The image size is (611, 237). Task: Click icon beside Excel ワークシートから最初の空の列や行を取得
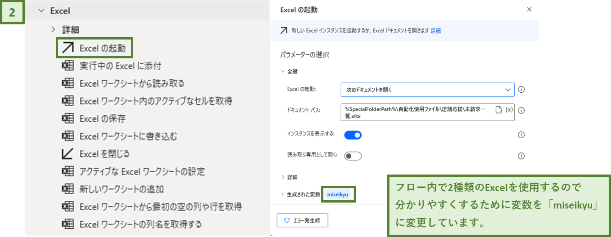coord(68,206)
